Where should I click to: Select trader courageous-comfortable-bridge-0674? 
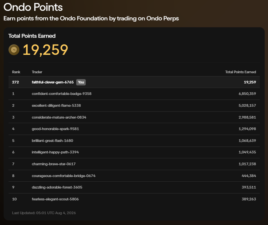coord(63,176)
